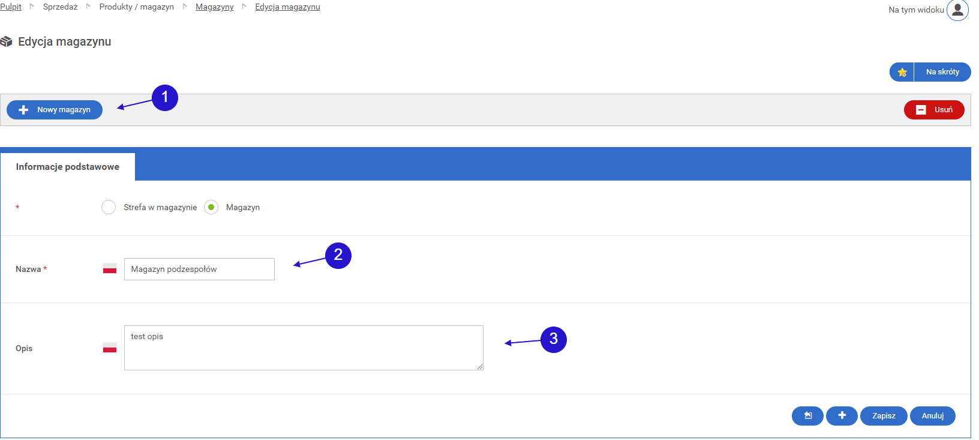Select the Strefa w magazynie radio button

(x=109, y=207)
